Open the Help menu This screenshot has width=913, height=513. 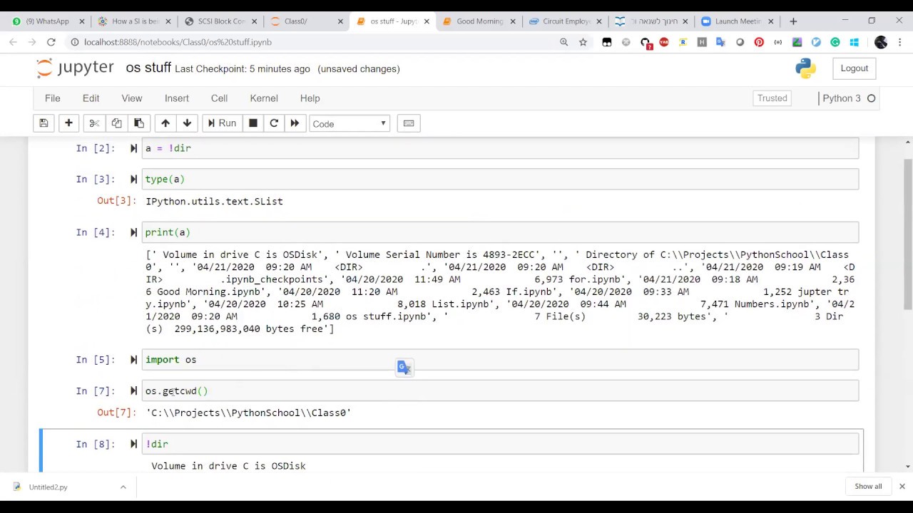coord(310,98)
